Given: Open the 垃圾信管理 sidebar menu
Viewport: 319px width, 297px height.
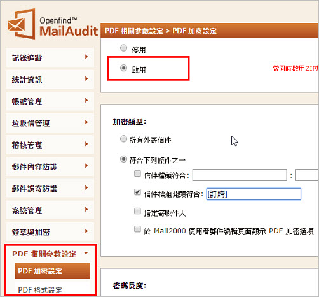Looking at the screenshot, I should [x=50, y=123].
